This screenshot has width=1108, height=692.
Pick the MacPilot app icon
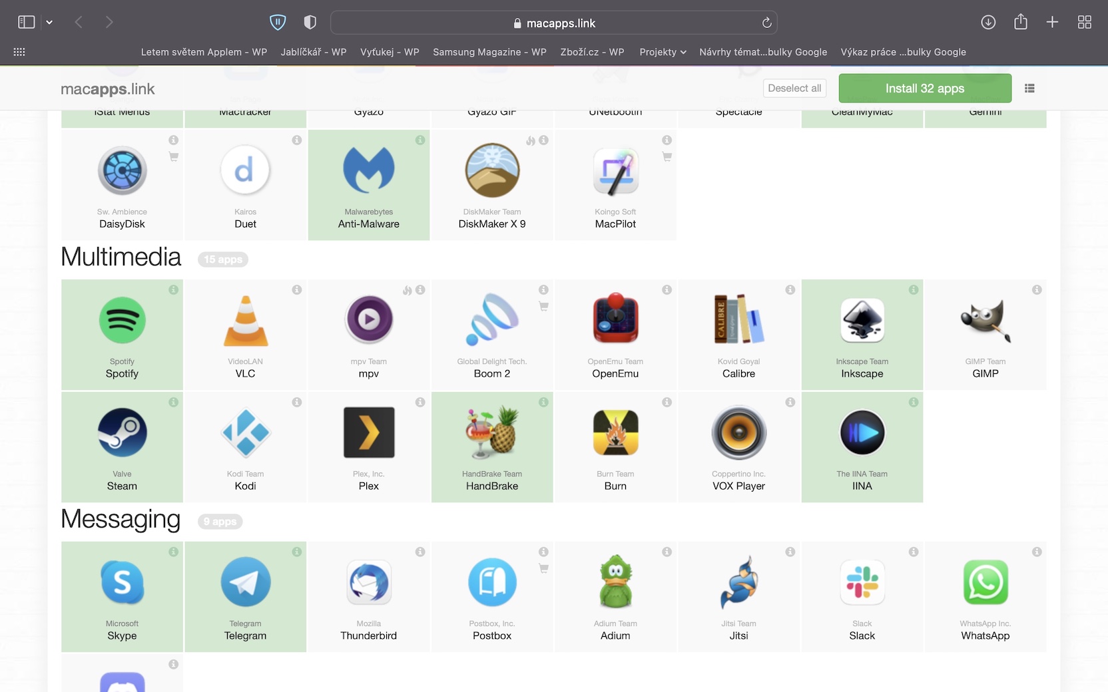coord(615,171)
